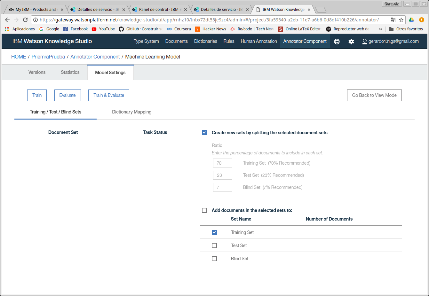The height and width of the screenshot is (296, 429).
Task: Open the Documents menu
Action: 177,42
